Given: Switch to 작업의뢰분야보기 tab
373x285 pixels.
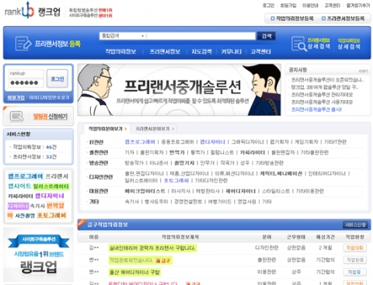Looking at the screenshot, I should (x=106, y=129).
